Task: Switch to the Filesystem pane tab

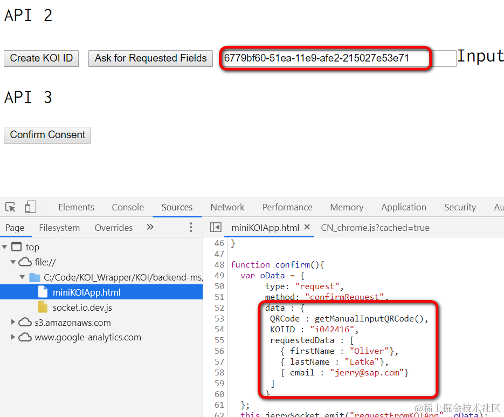Action: point(59,228)
